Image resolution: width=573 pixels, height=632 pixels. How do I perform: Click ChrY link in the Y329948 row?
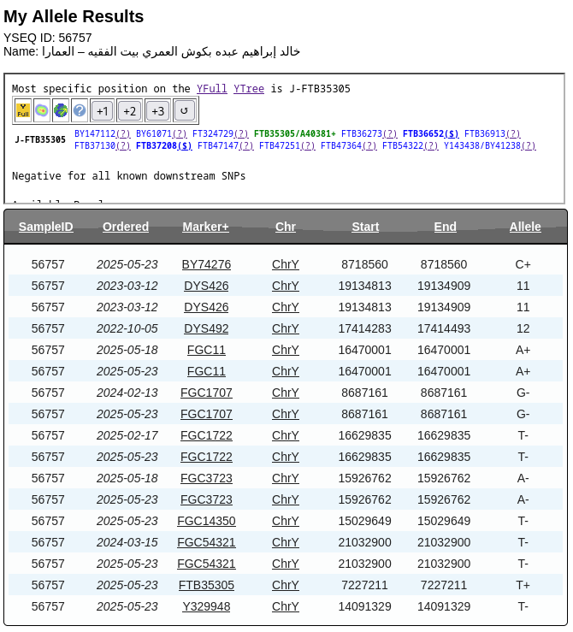tap(286, 606)
